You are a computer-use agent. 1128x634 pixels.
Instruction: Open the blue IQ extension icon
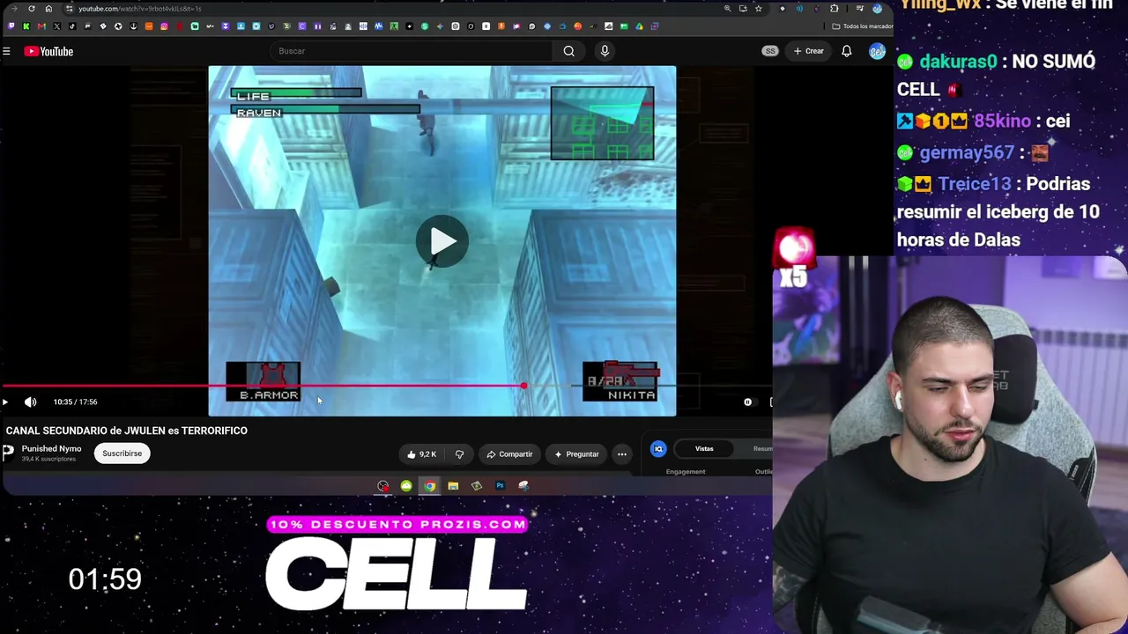658,449
